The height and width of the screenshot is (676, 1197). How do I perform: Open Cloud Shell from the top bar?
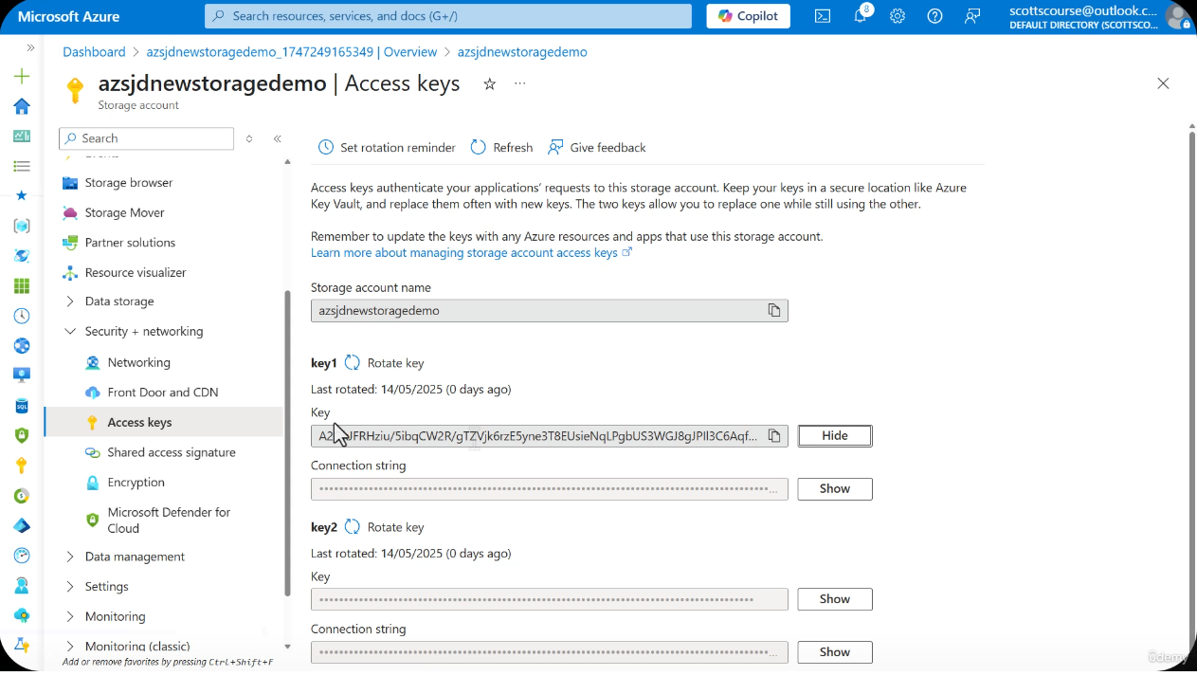(x=822, y=16)
